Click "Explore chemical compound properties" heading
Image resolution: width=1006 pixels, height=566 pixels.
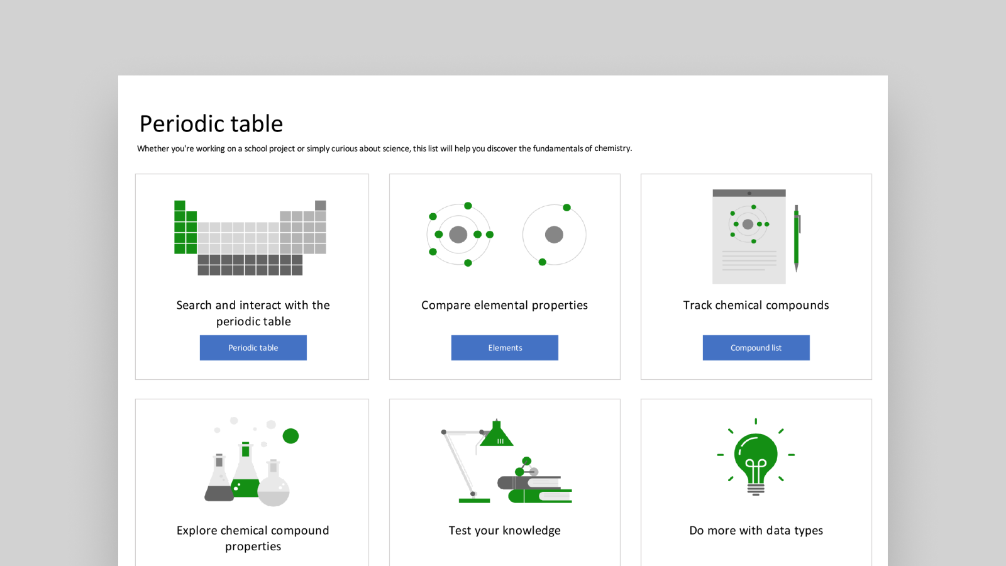point(253,538)
